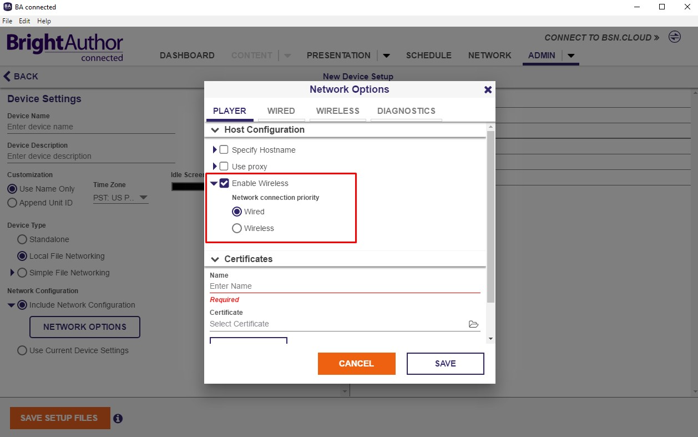
Task: Expand the Specify Hostname options arrow
Action: coord(215,150)
